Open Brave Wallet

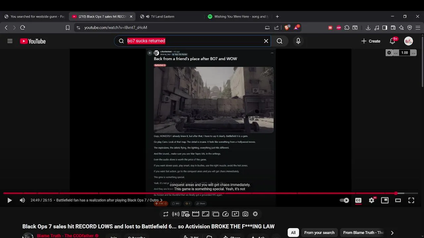click(x=393, y=28)
